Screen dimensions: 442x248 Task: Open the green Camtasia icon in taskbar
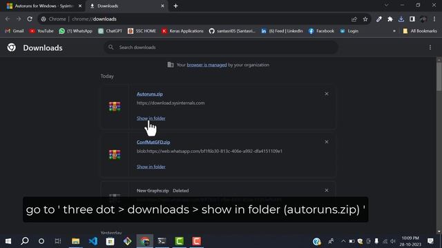coord(180,241)
